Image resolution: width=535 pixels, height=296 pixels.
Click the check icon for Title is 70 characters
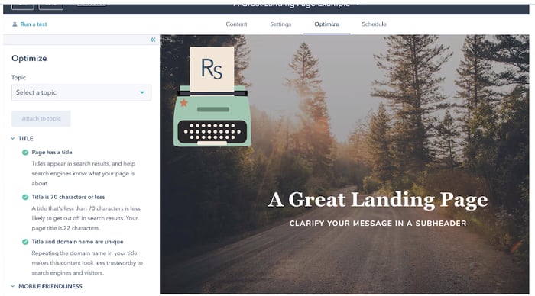pyautogui.click(x=25, y=197)
